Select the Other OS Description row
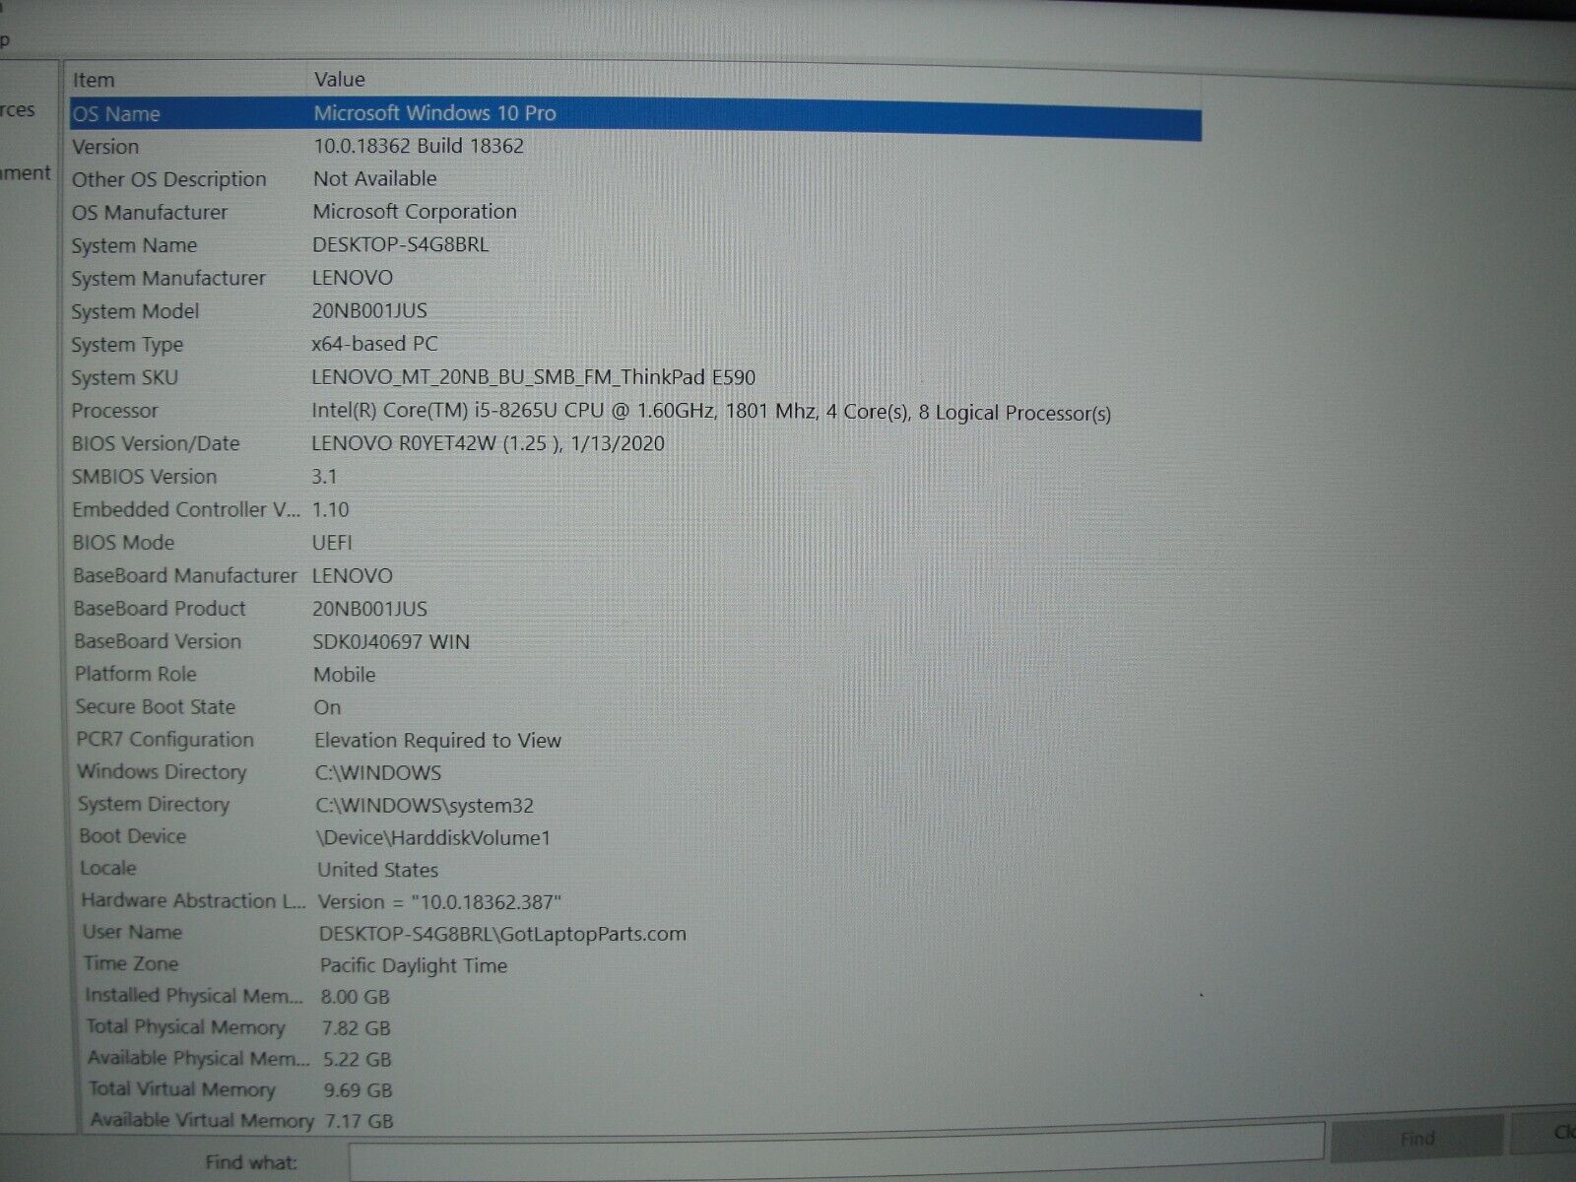The width and height of the screenshot is (1576, 1182). (x=635, y=179)
